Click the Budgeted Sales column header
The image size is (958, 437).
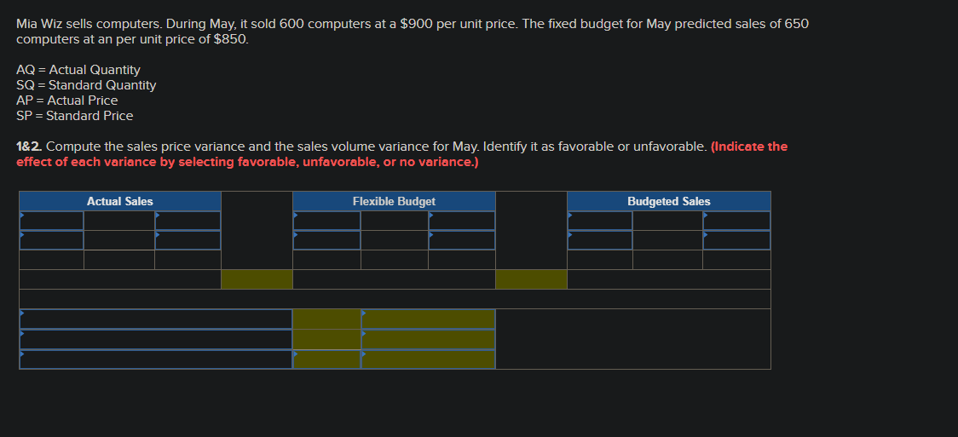click(x=669, y=201)
